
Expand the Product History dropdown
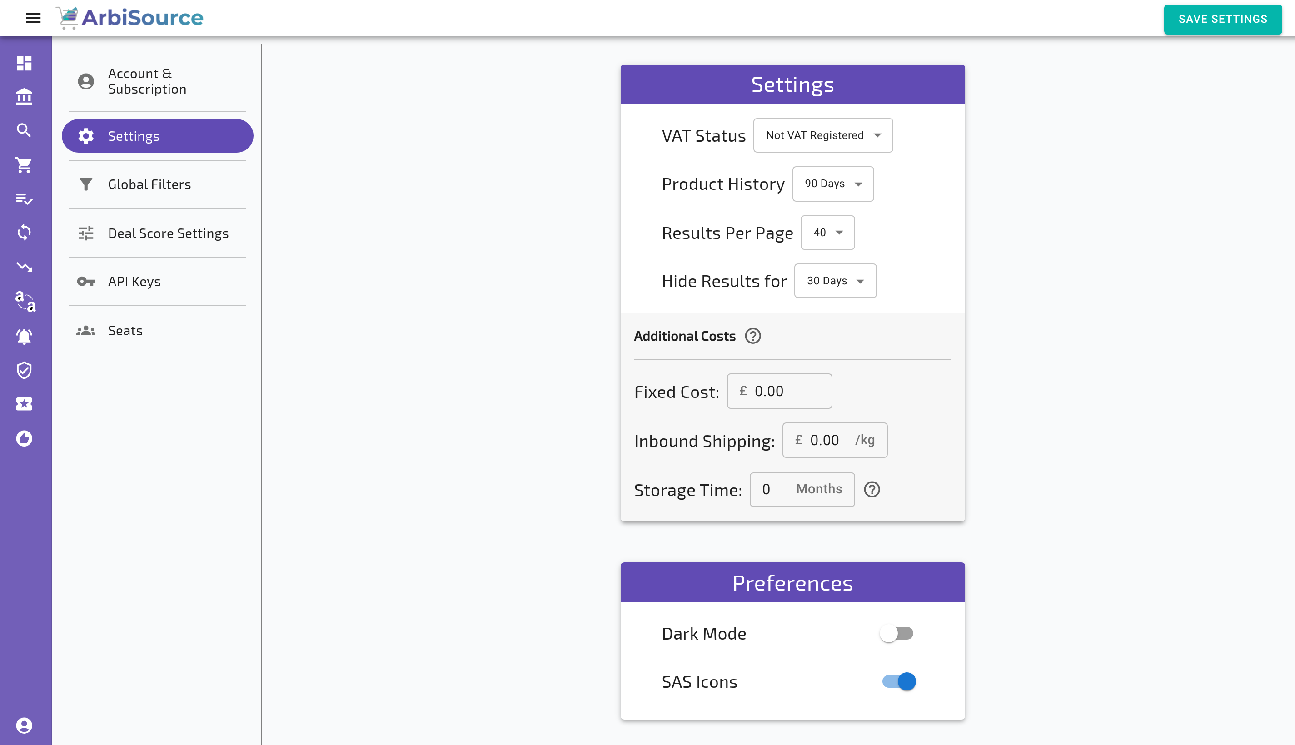click(832, 184)
